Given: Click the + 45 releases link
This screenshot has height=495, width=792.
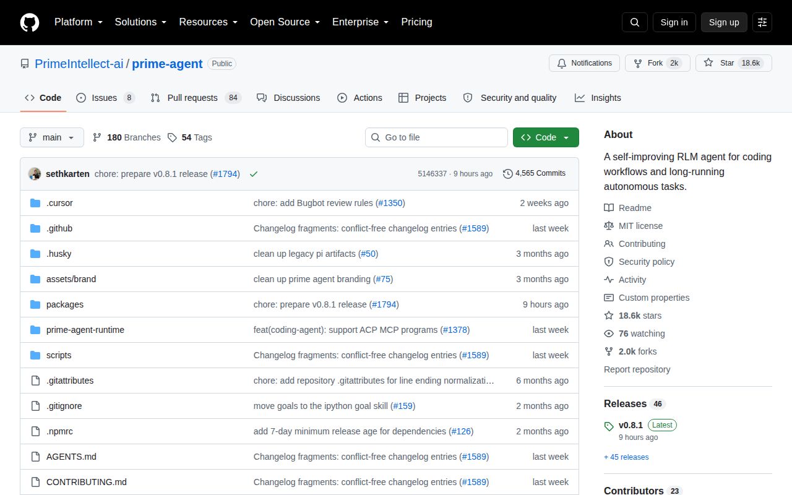Looking at the screenshot, I should pos(626,457).
